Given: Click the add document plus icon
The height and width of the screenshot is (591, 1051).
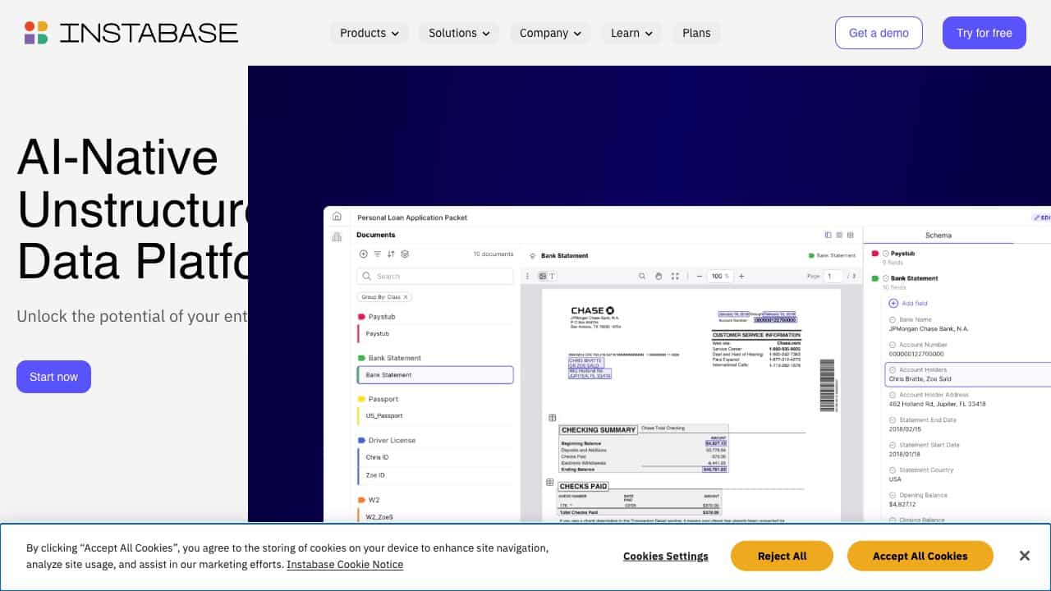Looking at the screenshot, I should click(364, 254).
